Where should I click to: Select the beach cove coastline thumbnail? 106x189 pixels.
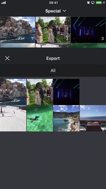(x=66, y=118)
